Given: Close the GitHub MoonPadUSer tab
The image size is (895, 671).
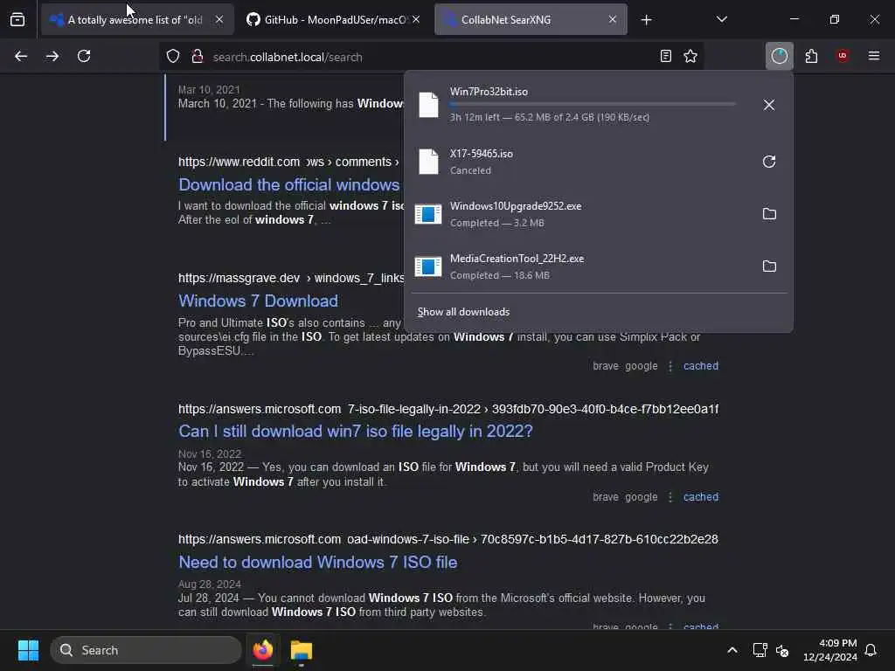Looking at the screenshot, I should (x=416, y=20).
